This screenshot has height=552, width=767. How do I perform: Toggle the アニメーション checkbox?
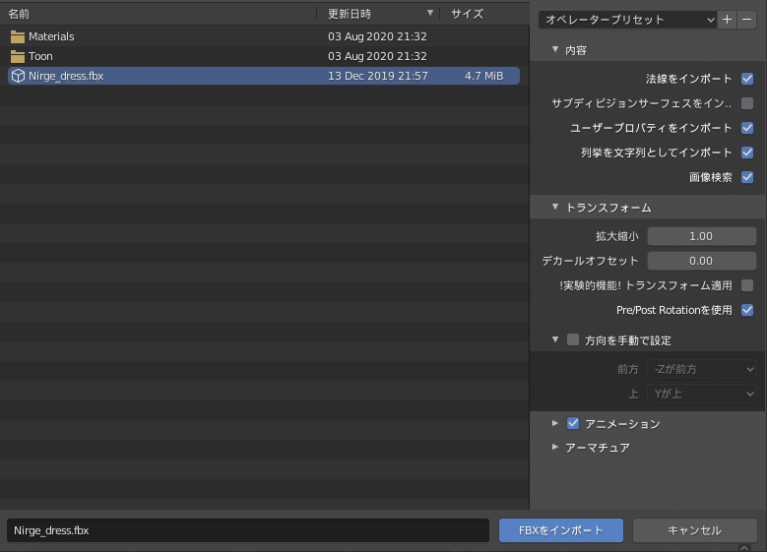point(573,423)
